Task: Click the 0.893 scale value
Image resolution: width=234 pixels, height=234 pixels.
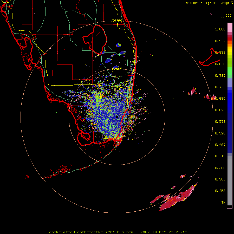Action: click(220, 52)
